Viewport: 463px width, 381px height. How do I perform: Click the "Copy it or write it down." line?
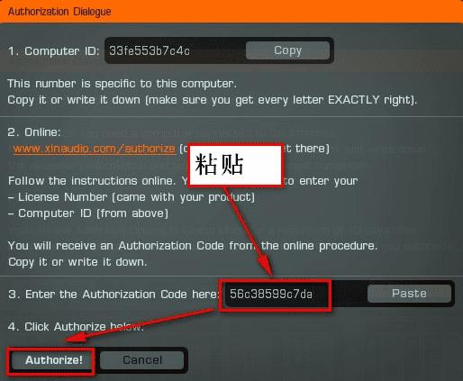(x=77, y=262)
